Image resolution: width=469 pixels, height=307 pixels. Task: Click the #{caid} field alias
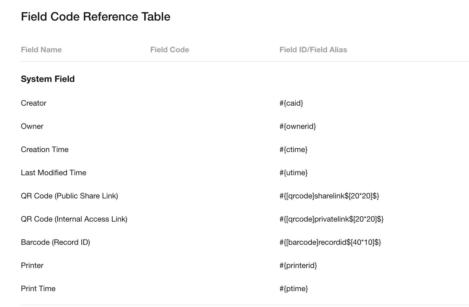point(291,103)
